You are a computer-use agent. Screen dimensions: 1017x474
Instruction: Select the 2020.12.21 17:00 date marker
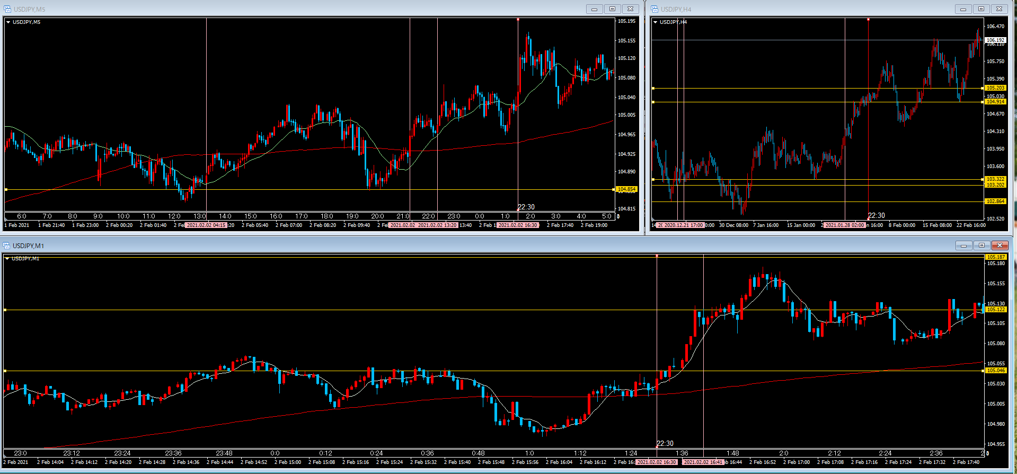[x=683, y=225]
